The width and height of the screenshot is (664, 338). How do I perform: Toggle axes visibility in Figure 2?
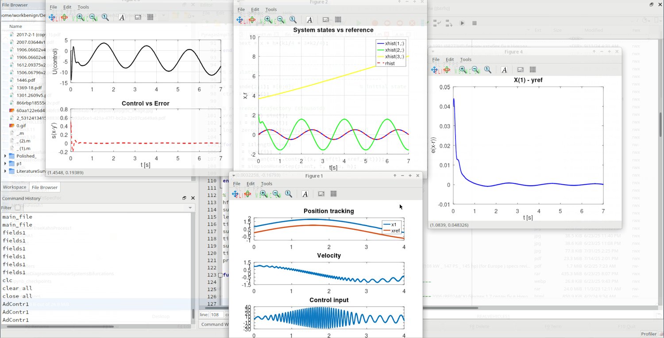(x=326, y=19)
